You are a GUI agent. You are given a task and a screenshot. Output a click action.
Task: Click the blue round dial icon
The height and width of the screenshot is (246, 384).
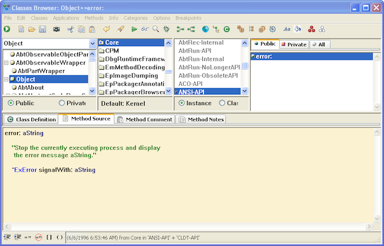click(x=273, y=29)
